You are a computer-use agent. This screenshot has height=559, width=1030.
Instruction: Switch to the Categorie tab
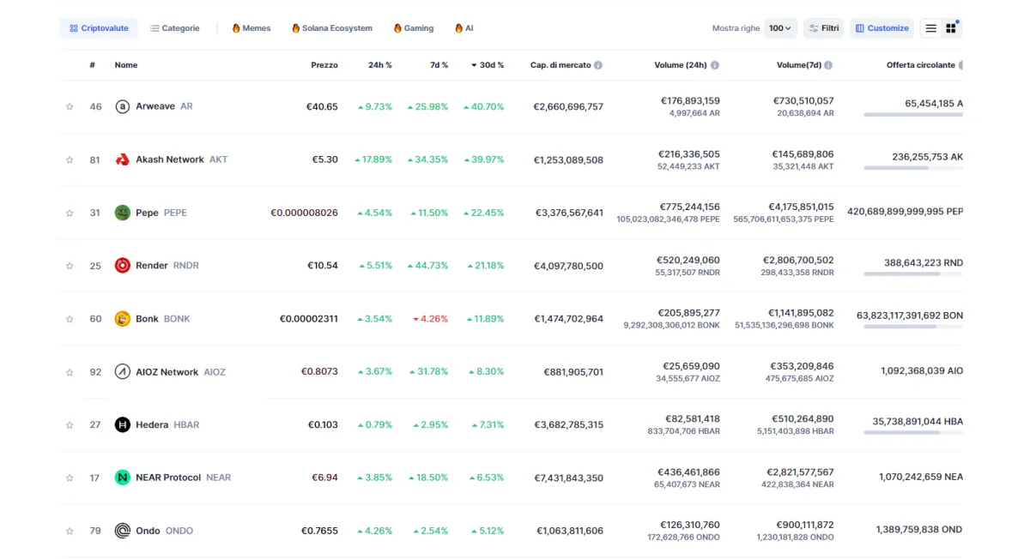tap(175, 28)
